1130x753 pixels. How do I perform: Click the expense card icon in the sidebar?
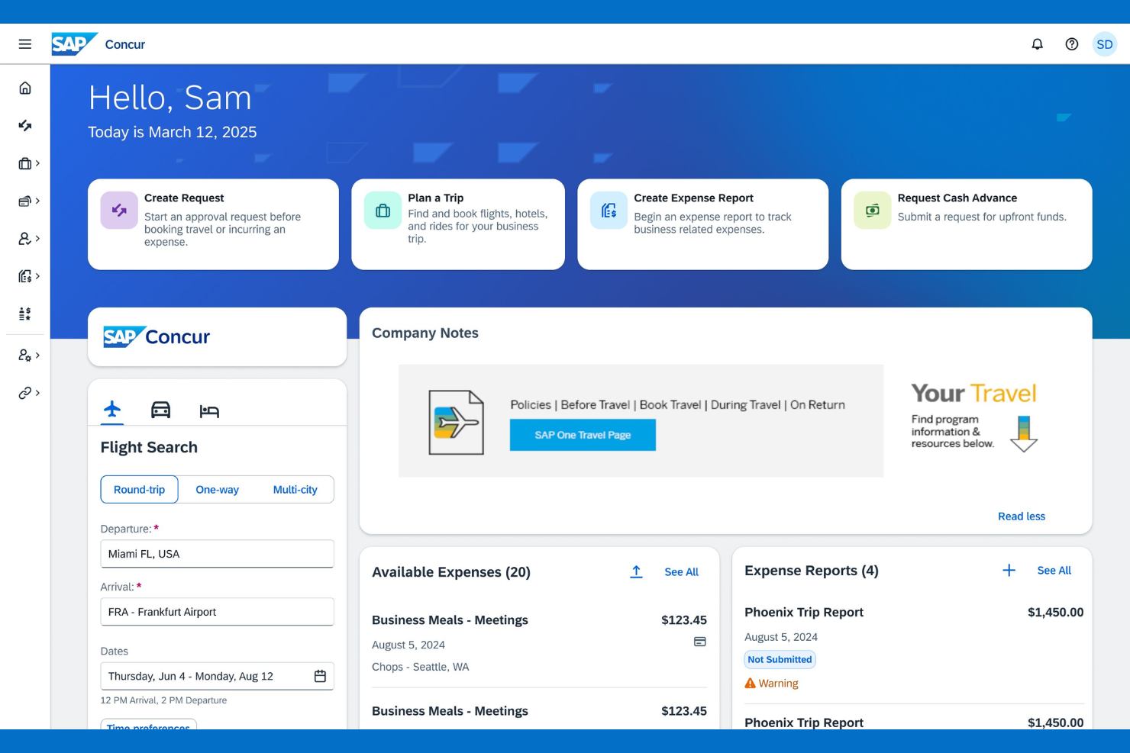click(x=25, y=201)
